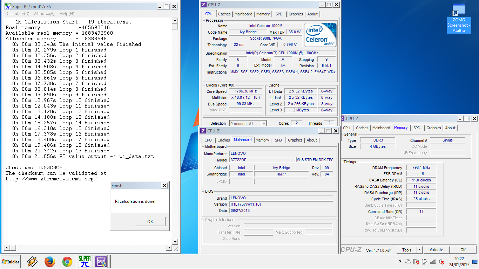This screenshot has width=479, height=269.
Task: Open the Winamp taskbar icon
Action: (32, 262)
